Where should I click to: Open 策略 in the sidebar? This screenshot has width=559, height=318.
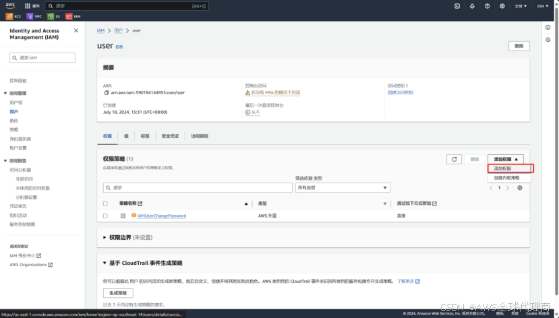point(14,129)
